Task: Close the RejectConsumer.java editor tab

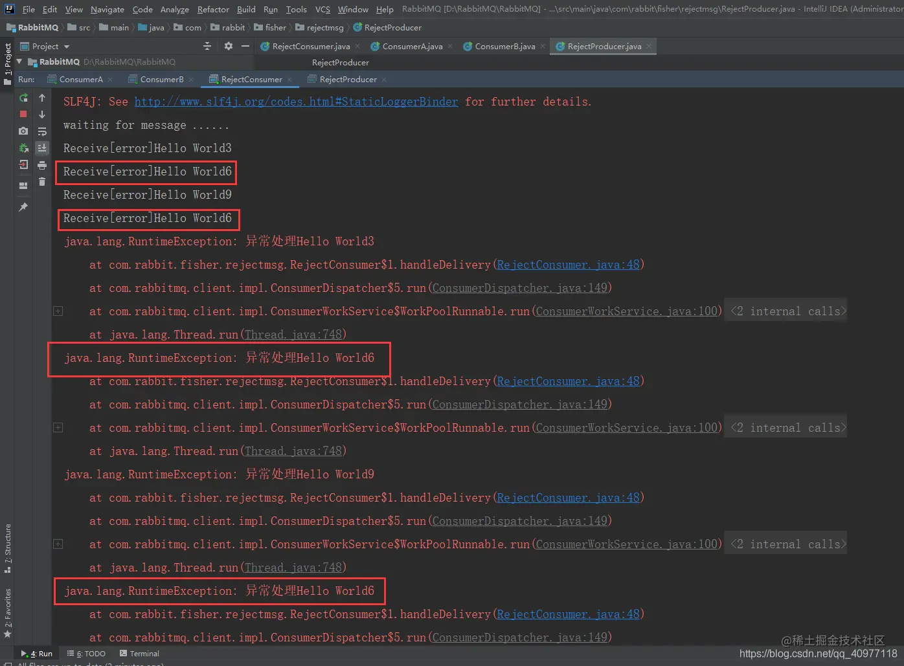Action: click(x=357, y=46)
